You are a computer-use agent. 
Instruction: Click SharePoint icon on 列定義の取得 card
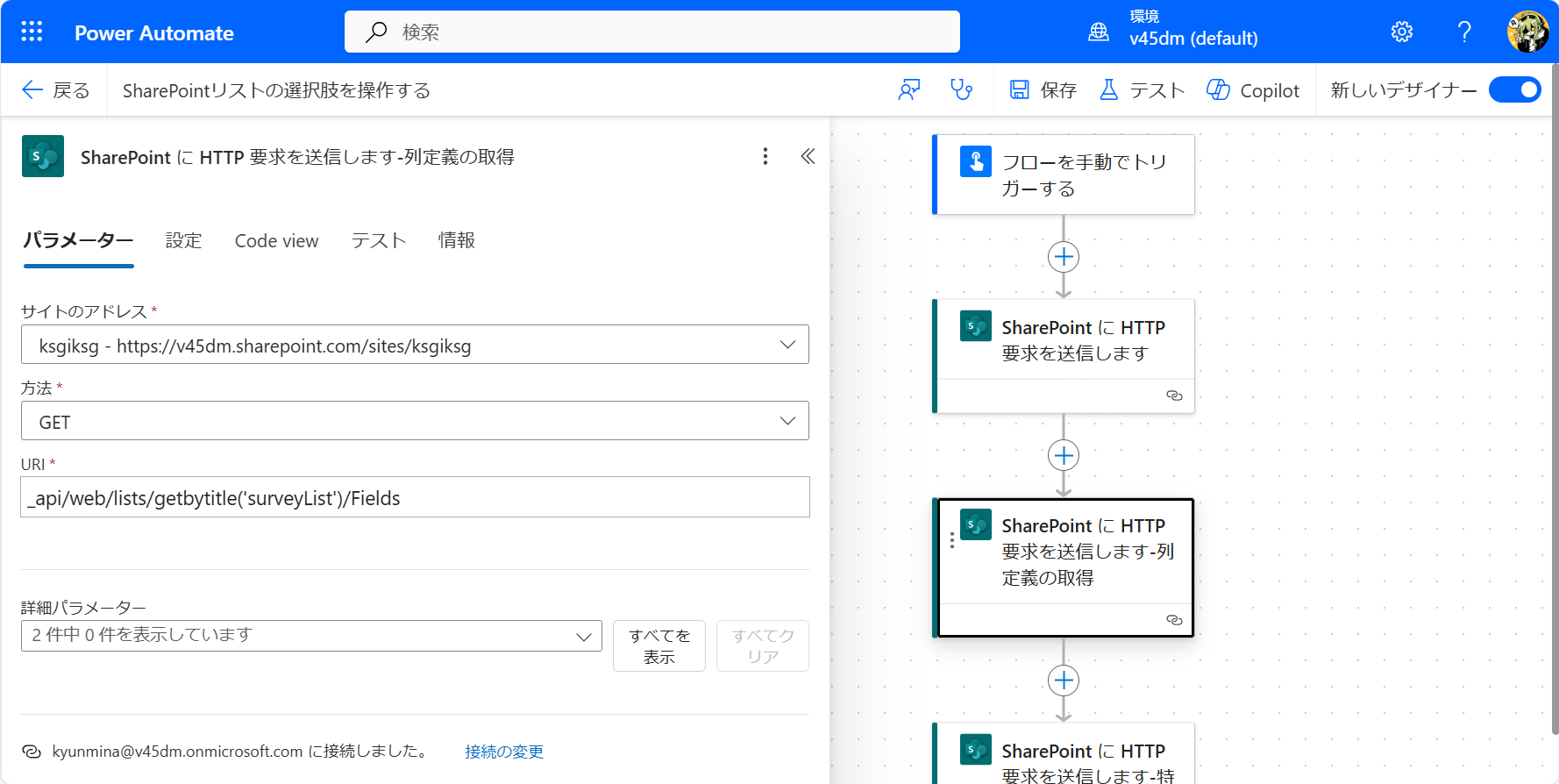click(x=976, y=524)
